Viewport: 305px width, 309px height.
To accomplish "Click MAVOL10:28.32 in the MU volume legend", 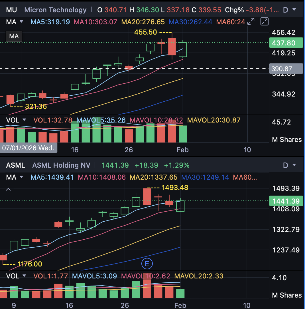I will [x=156, y=120].
